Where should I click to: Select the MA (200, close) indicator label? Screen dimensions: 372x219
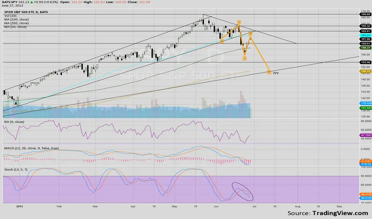(16, 23)
